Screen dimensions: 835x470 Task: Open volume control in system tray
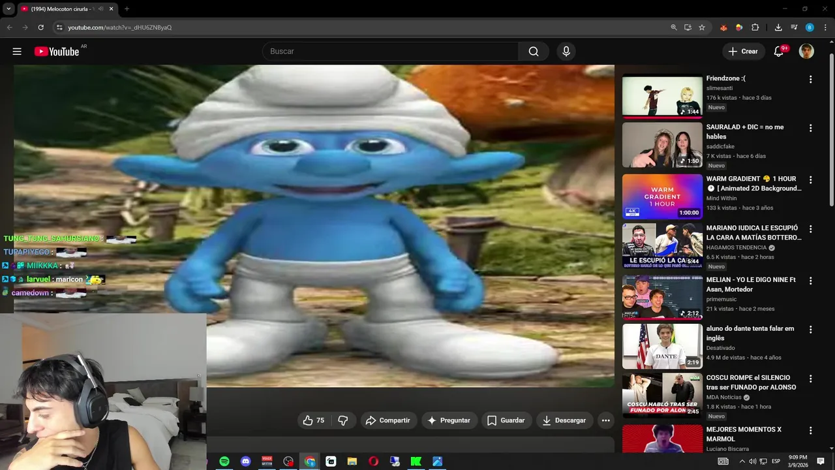(x=752, y=462)
